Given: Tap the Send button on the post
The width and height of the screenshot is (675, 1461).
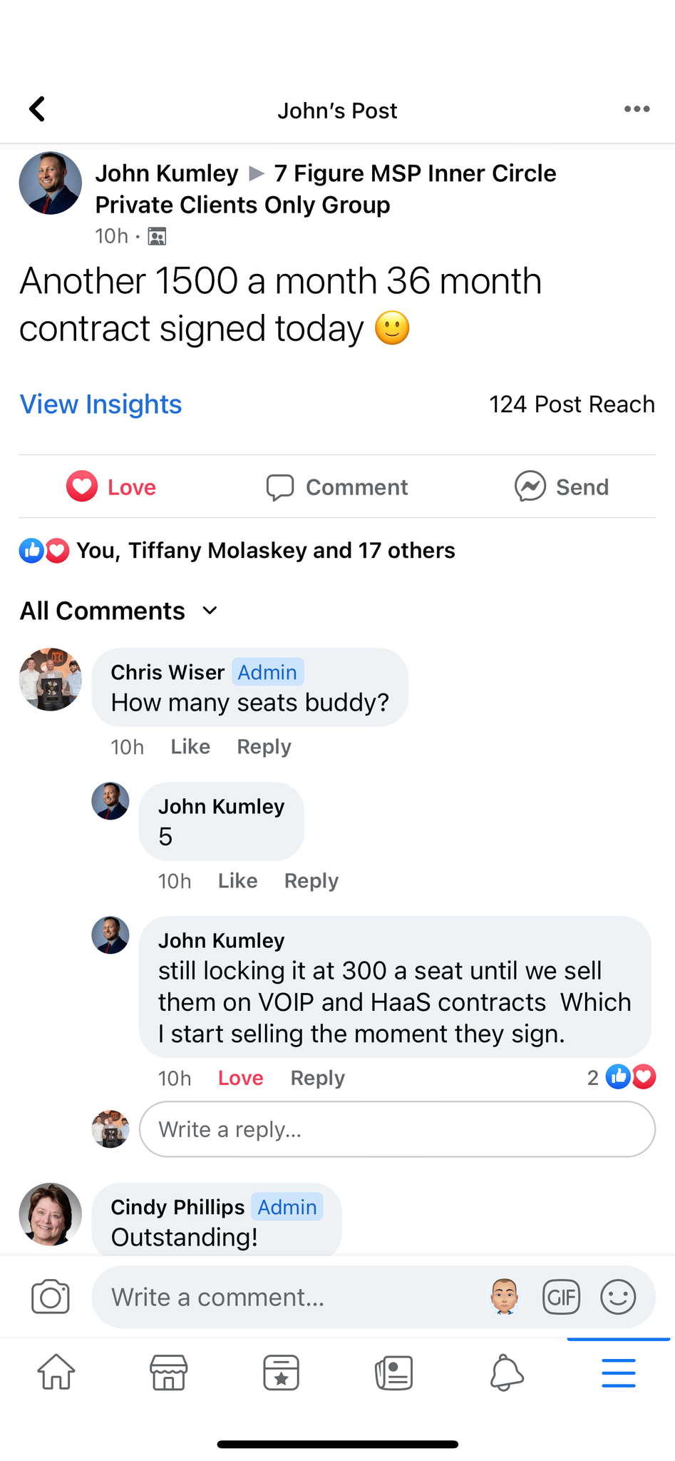Looking at the screenshot, I should pos(562,487).
